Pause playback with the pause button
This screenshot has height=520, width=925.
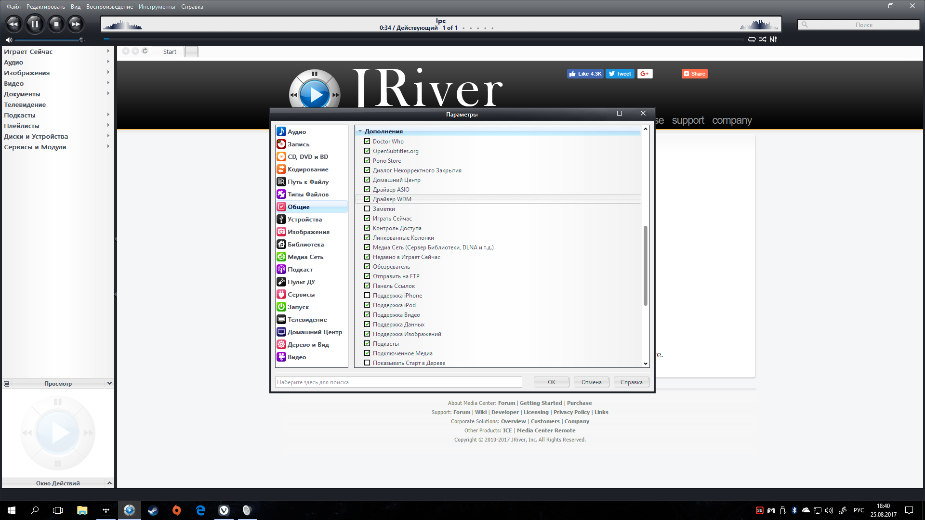pyautogui.click(x=35, y=24)
